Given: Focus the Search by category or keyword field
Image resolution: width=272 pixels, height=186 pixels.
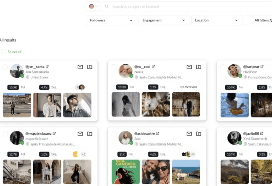Looking at the screenshot, I should click(x=187, y=6).
